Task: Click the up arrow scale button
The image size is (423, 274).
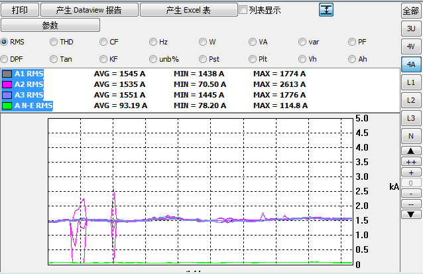Action: click(x=411, y=151)
